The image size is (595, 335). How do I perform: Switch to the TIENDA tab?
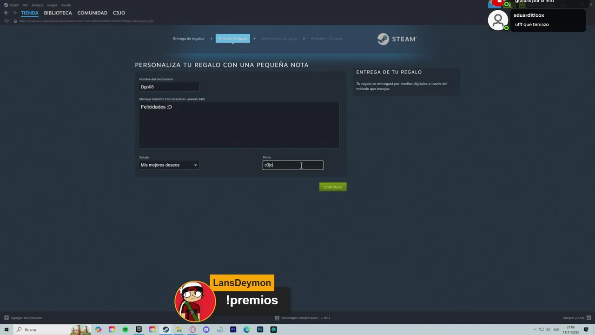coord(30,13)
